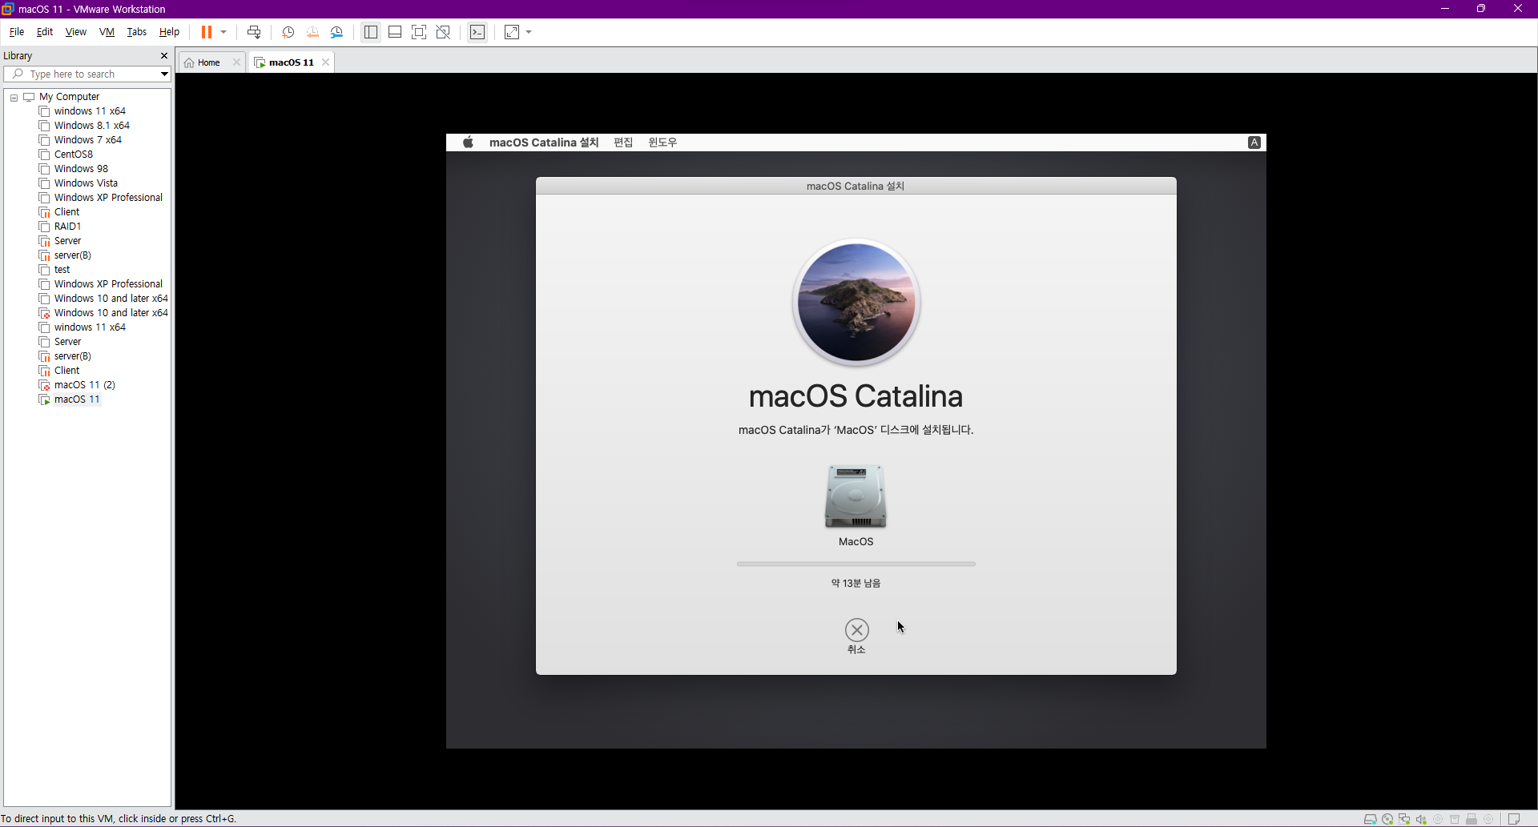1538x827 pixels.
Task: Select the running macOS 11 entry
Action: (77, 399)
